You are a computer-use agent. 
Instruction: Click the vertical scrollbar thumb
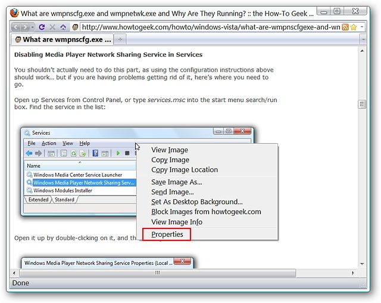point(362,104)
